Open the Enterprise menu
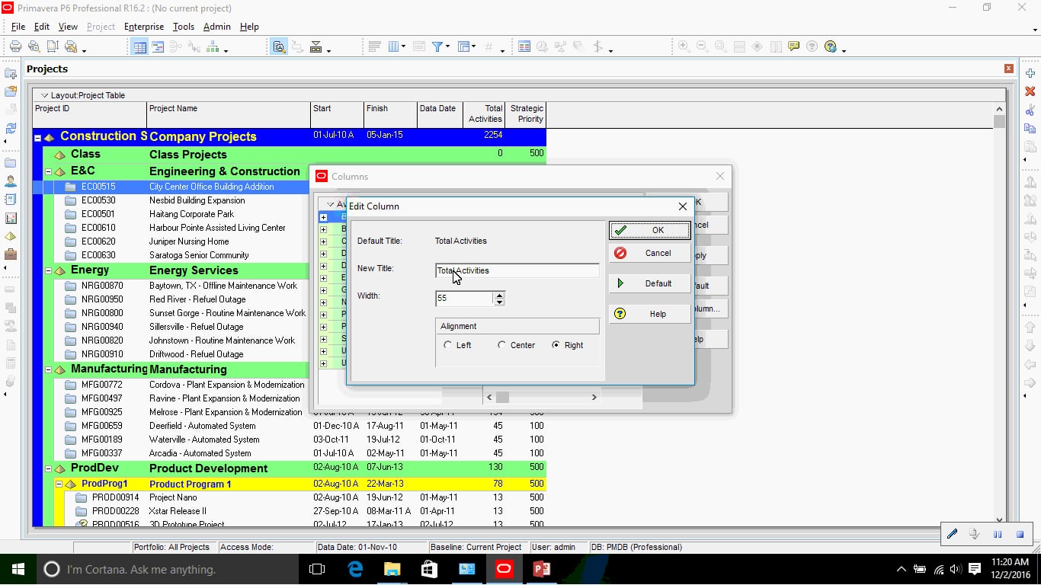This screenshot has height=585, width=1041. pos(144,27)
